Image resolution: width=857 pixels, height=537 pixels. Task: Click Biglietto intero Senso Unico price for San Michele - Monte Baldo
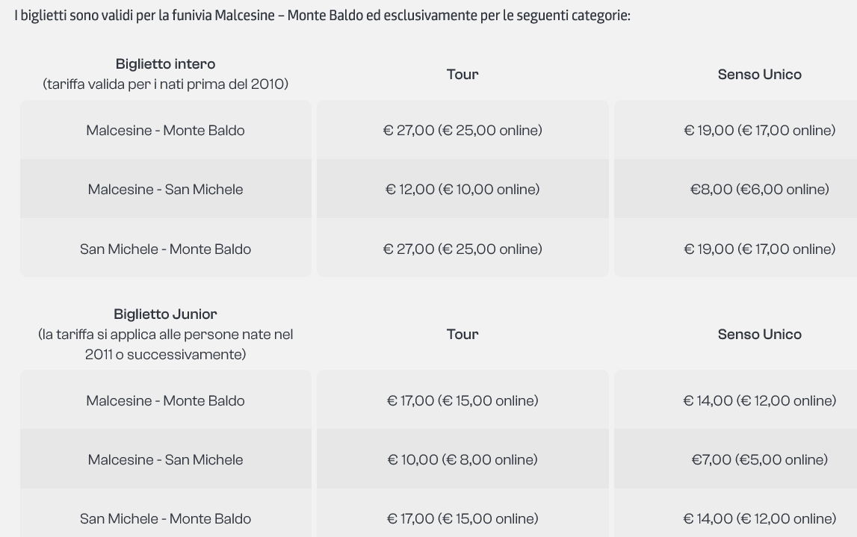pos(759,249)
